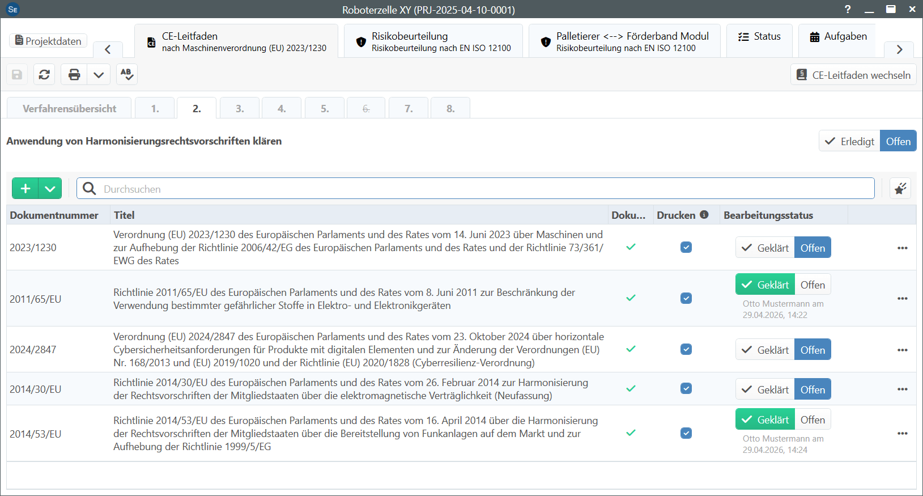Toggle Drucken checkbox for 2014/53/EU

click(x=686, y=433)
